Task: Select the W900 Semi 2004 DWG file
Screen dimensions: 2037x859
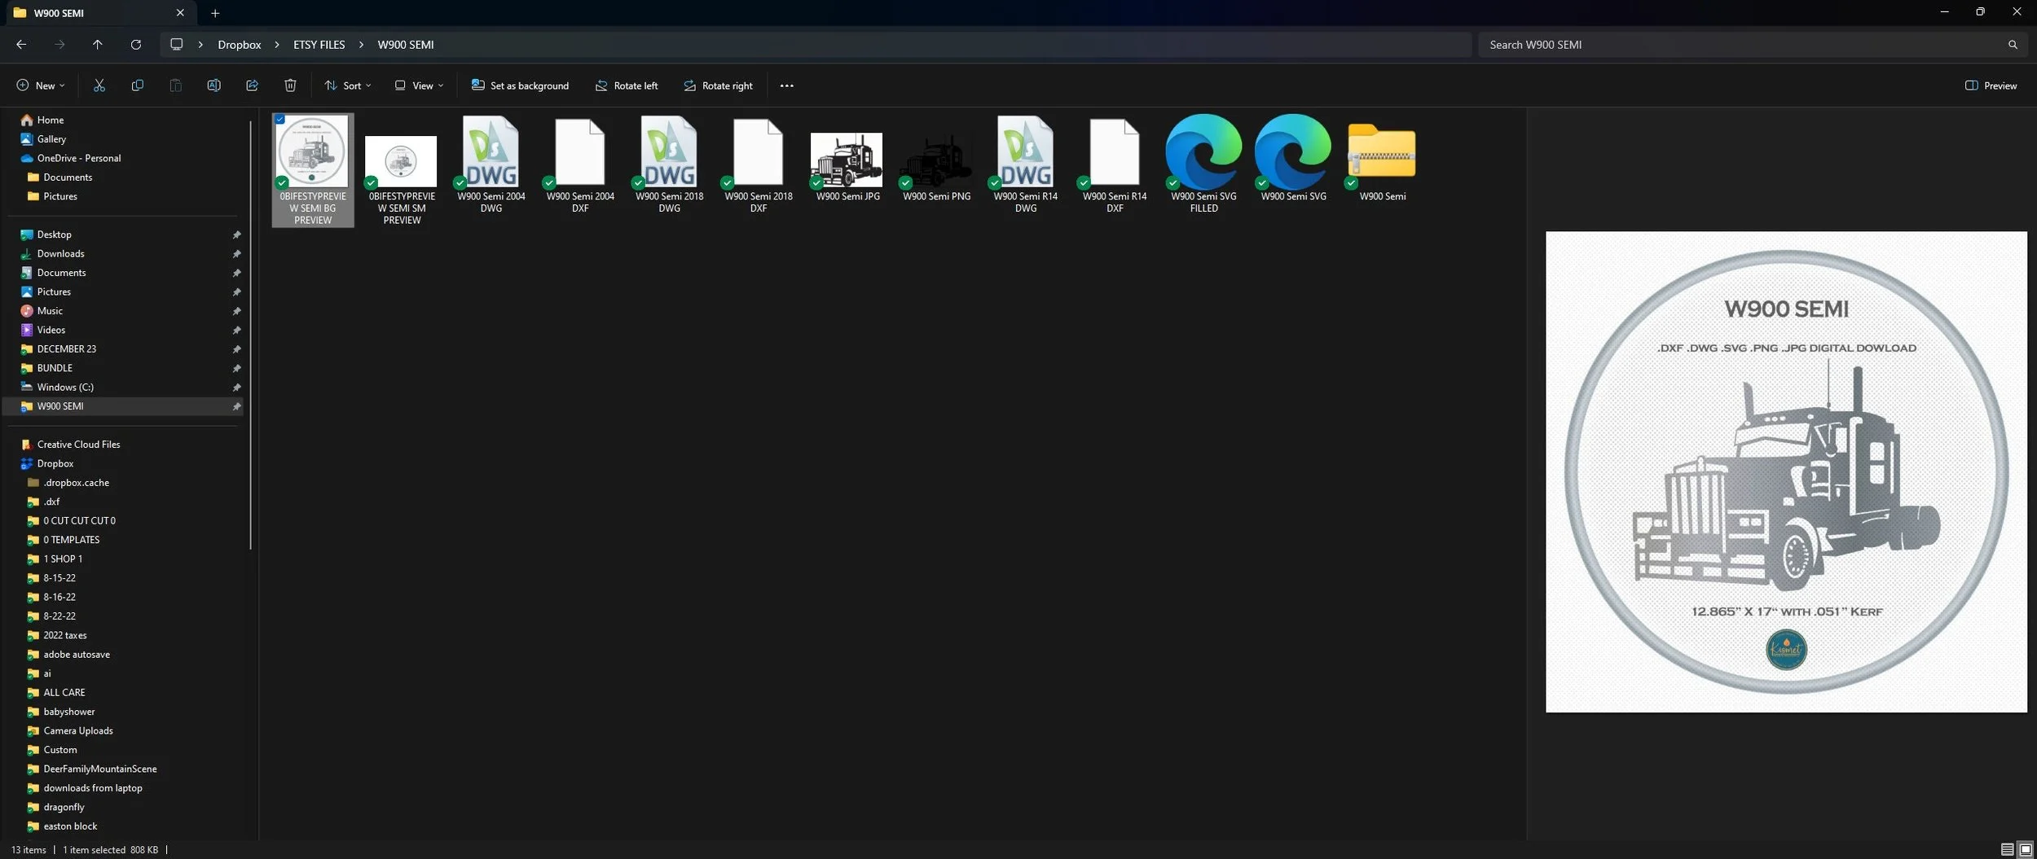Action: [x=491, y=164]
